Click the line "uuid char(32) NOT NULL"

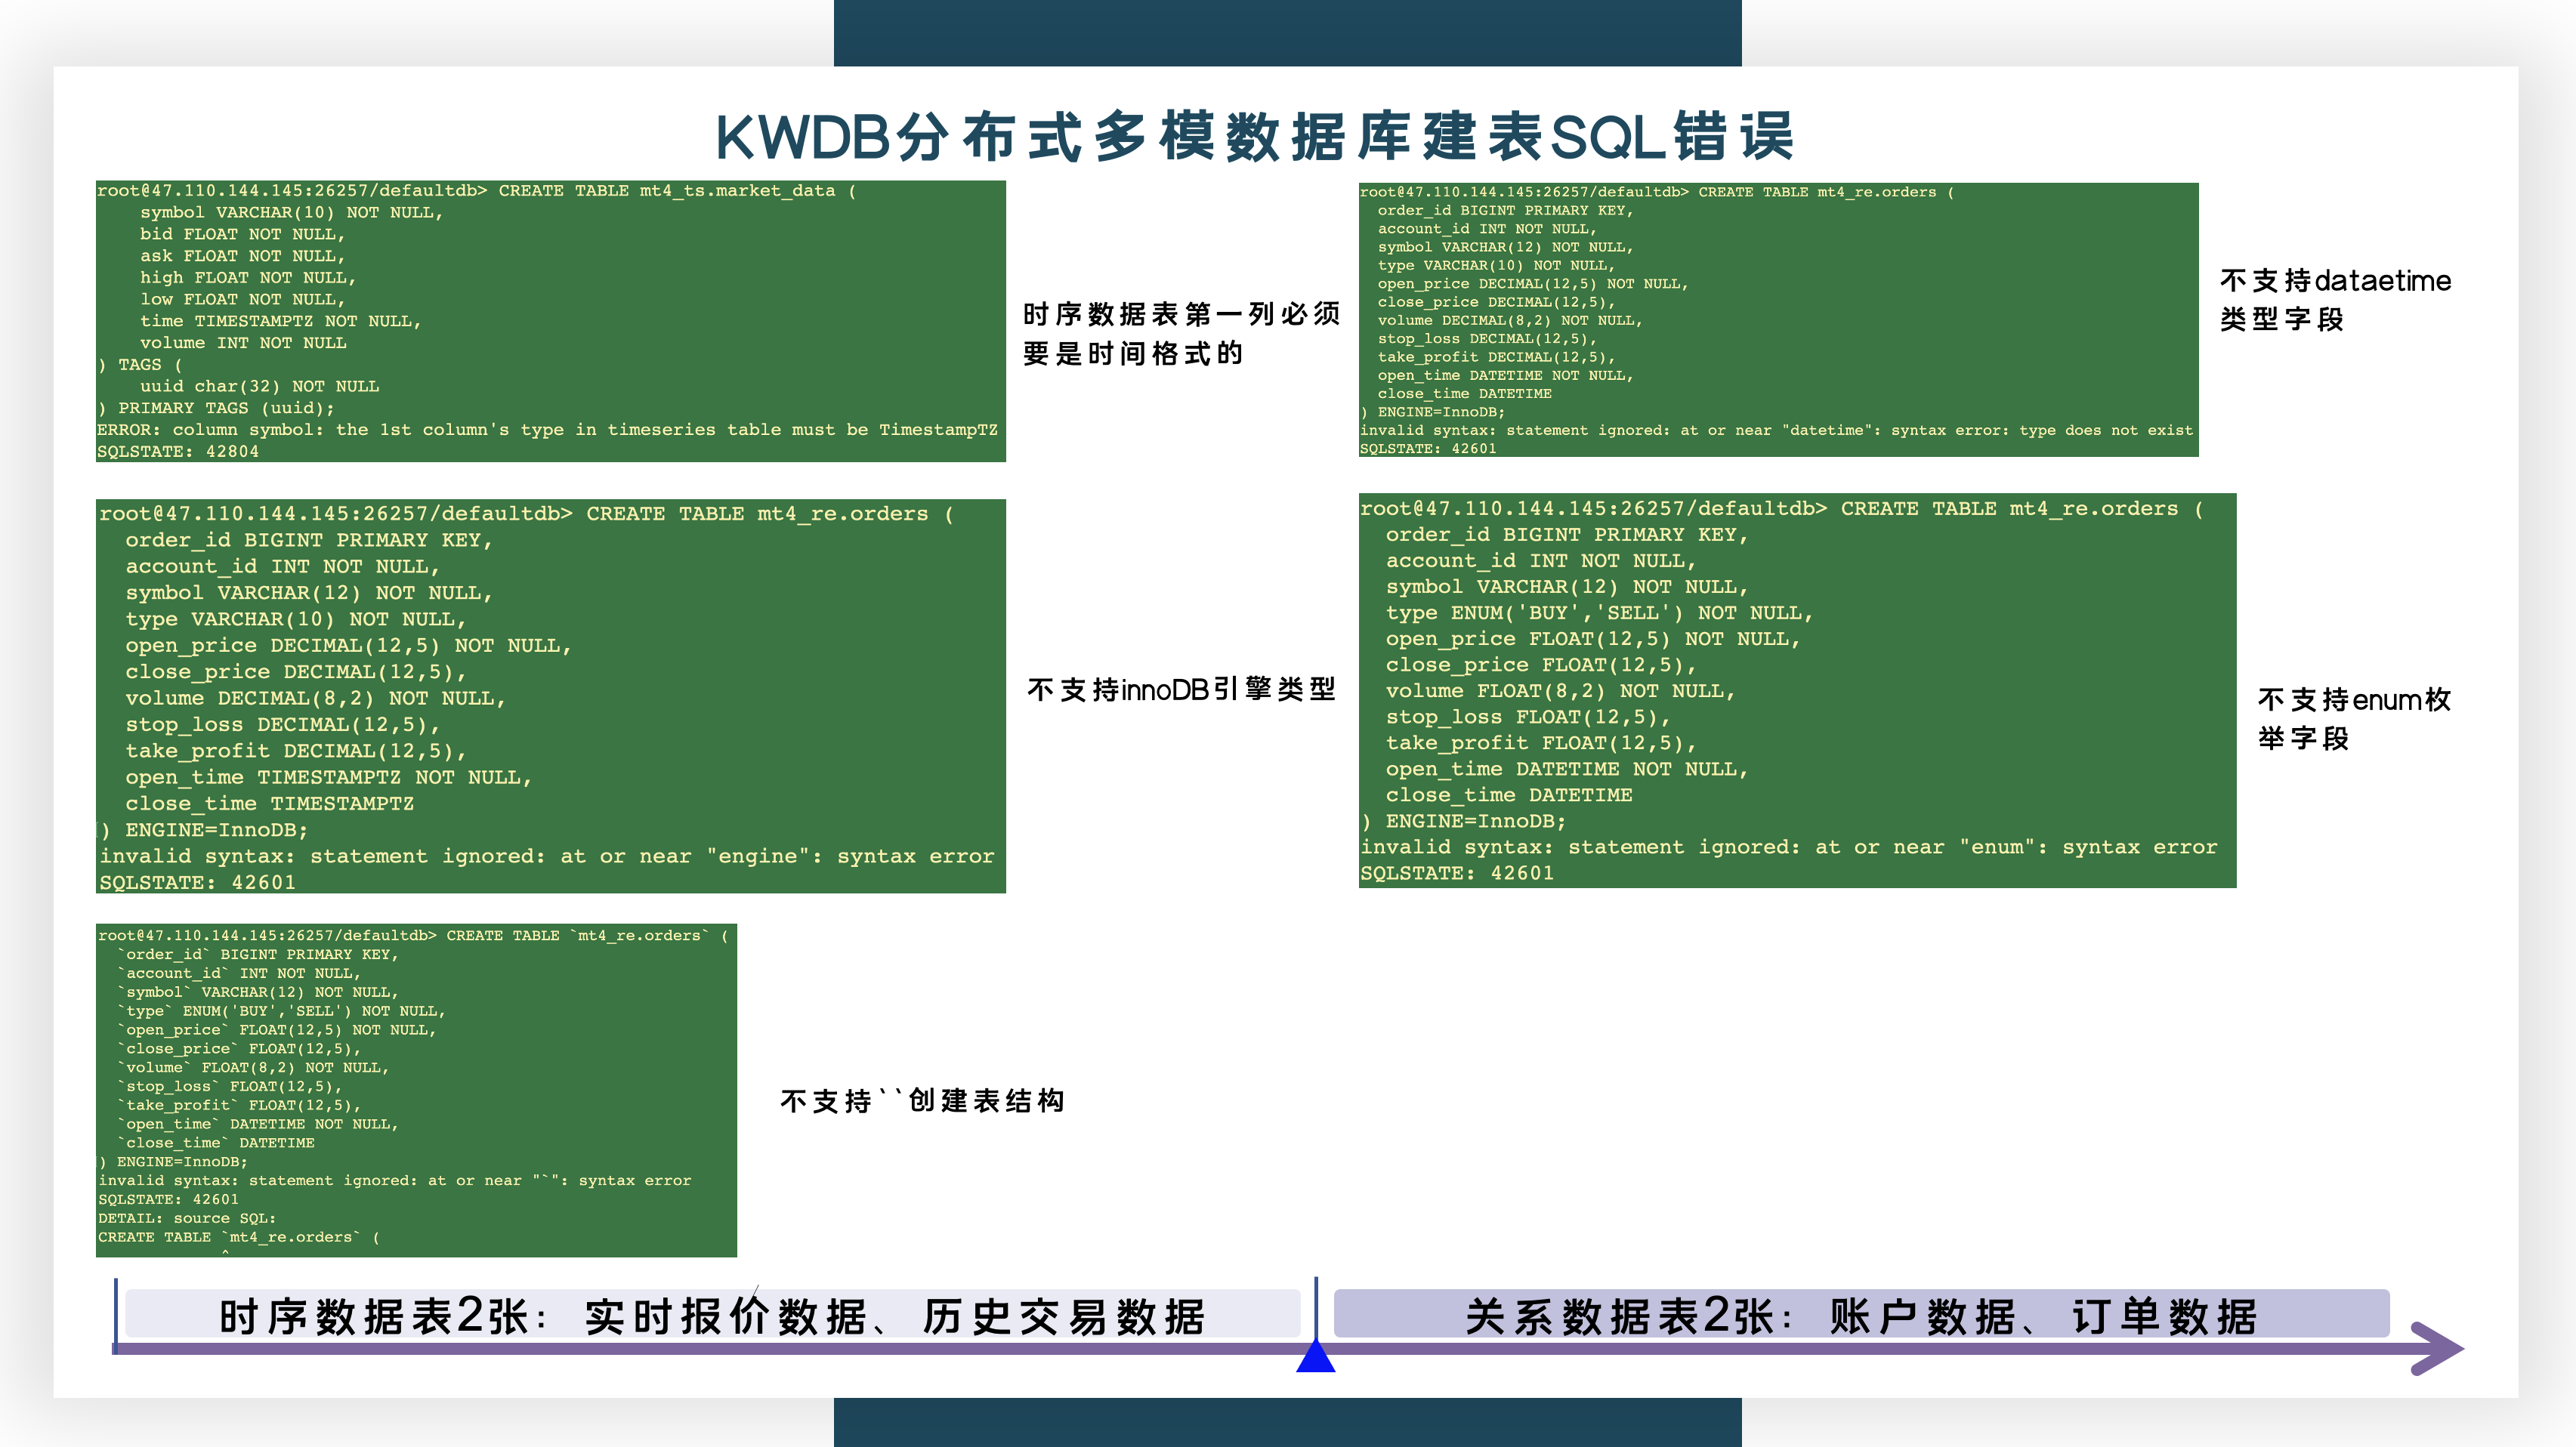click(x=259, y=386)
